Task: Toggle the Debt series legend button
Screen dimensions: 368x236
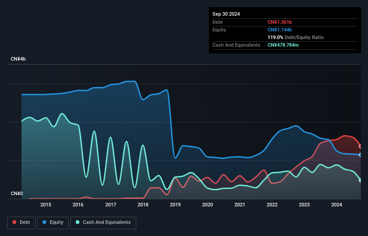Action: (x=21, y=223)
